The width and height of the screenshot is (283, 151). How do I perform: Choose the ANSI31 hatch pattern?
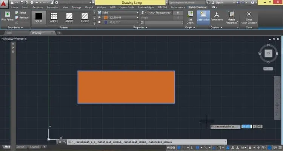pyautogui.click(x=69, y=18)
